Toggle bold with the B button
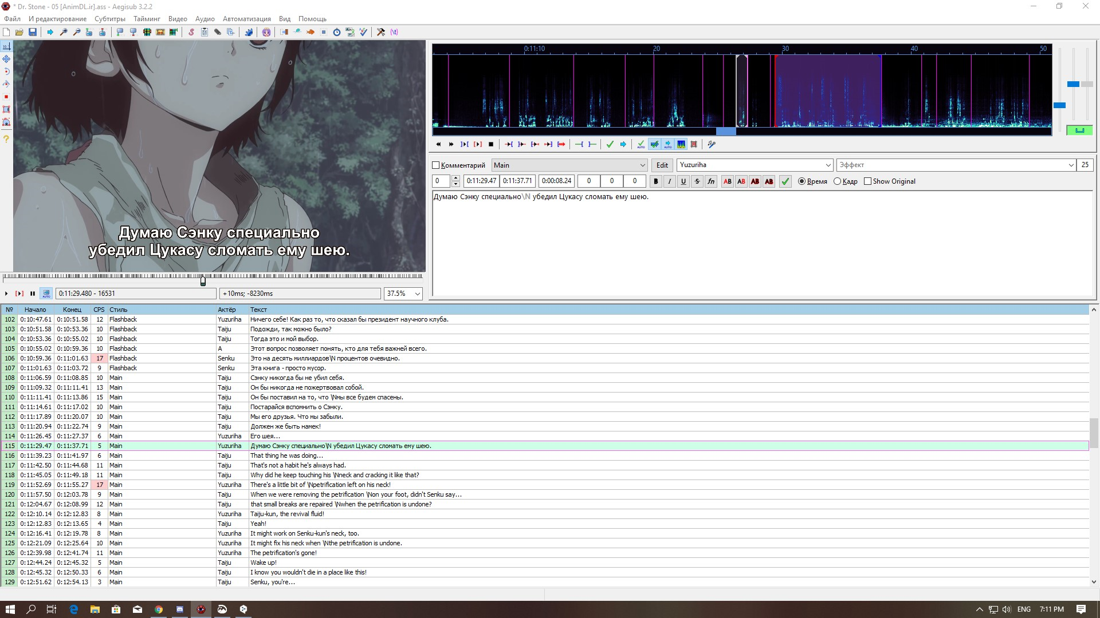Screen dimensions: 1100x618 655,181
